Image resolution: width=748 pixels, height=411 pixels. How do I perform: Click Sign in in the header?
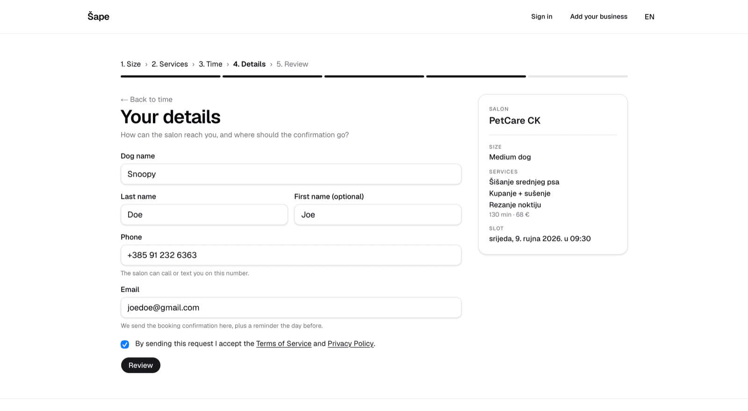[x=541, y=17]
